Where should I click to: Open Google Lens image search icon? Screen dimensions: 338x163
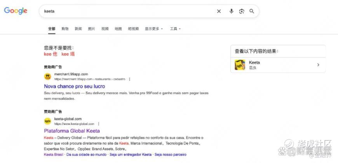coord(242,11)
